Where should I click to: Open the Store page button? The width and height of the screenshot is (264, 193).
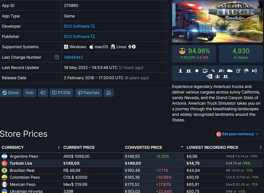10,93
